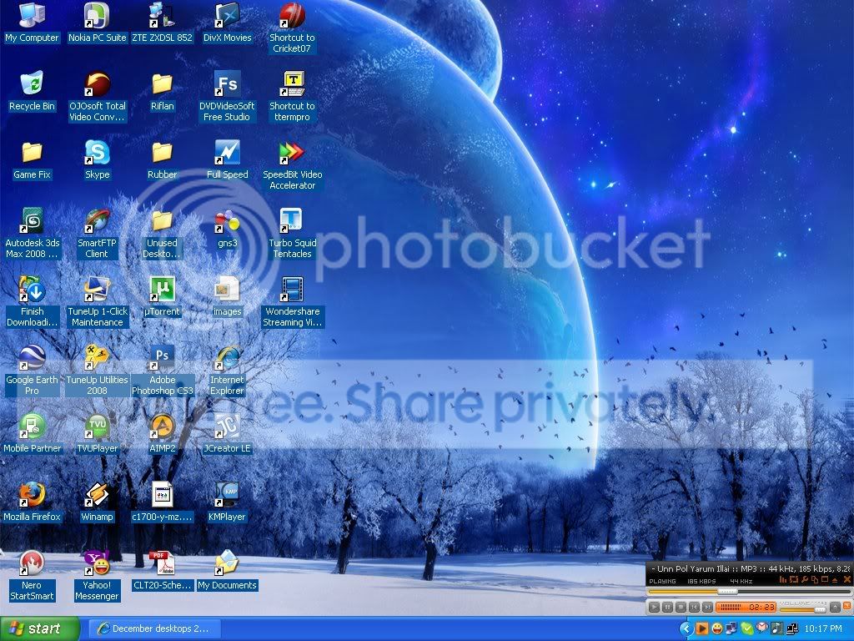Viewport: 854px width, 641px height.
Task: Pause the playing track
Action: point(667,607)
